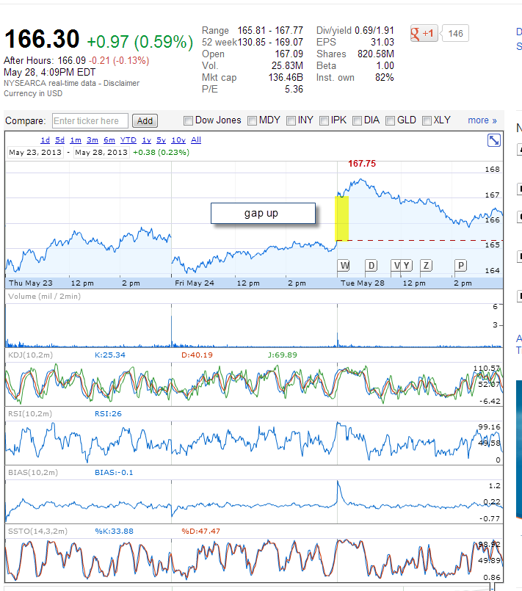Click the Tue May 28 axis label
The height and width of the screenshot is (591, 522).
(363, 283)
